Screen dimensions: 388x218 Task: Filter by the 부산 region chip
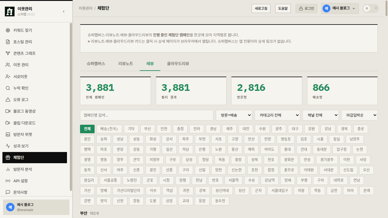(x=148, y=129)
